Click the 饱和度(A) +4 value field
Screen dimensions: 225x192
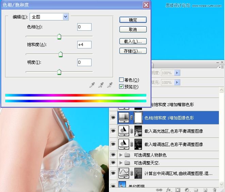(84, 45)
